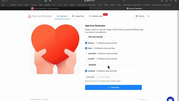Uncheck the Android checkbox
The image size is (179, 101).
(x=86, y=71)
